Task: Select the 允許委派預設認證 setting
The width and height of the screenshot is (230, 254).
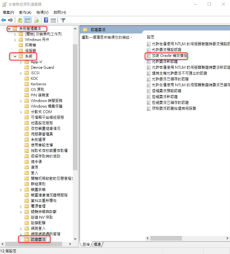Action: 167,50
